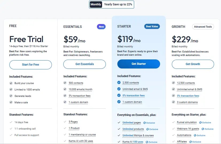Click the Exclusive badge next to Unlimited products

coord(152,129)
